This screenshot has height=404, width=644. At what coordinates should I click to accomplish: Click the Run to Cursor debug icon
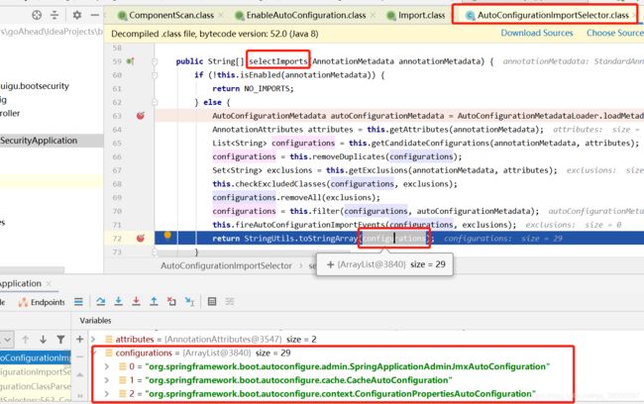(189, 302)
